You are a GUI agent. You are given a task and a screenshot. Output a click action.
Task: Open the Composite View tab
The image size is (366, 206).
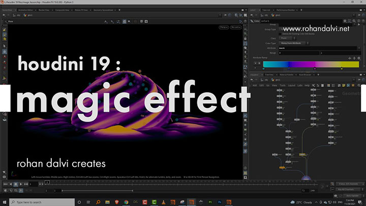pyautogui.click(x=63, y=10)
